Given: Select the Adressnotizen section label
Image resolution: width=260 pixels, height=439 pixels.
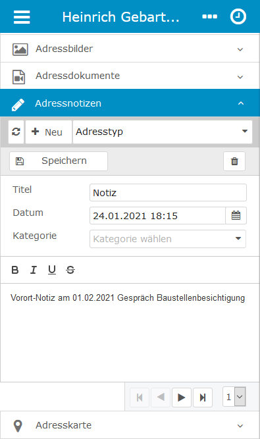Looking at the screenshot, I should pos(68,103).
